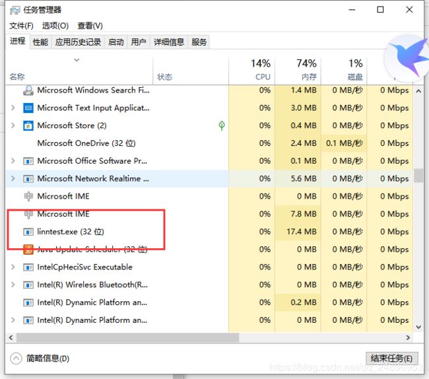Expand the Microsoft Text Input Application row
The image size is (429, 379).
click(x=13, y=108)
